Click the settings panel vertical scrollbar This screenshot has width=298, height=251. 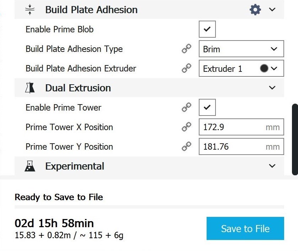pyautogui.click(x=295, y=139)
